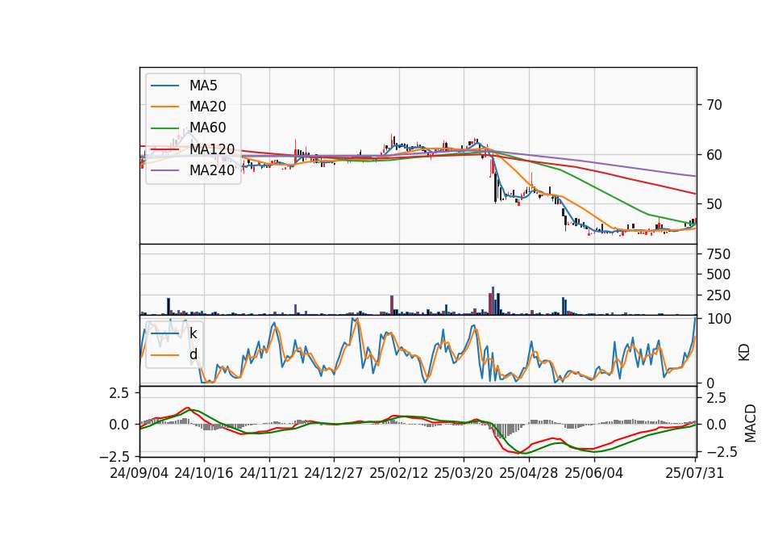Click the green line sample beside MA60

pyautogui.click(x=164, y=128)
